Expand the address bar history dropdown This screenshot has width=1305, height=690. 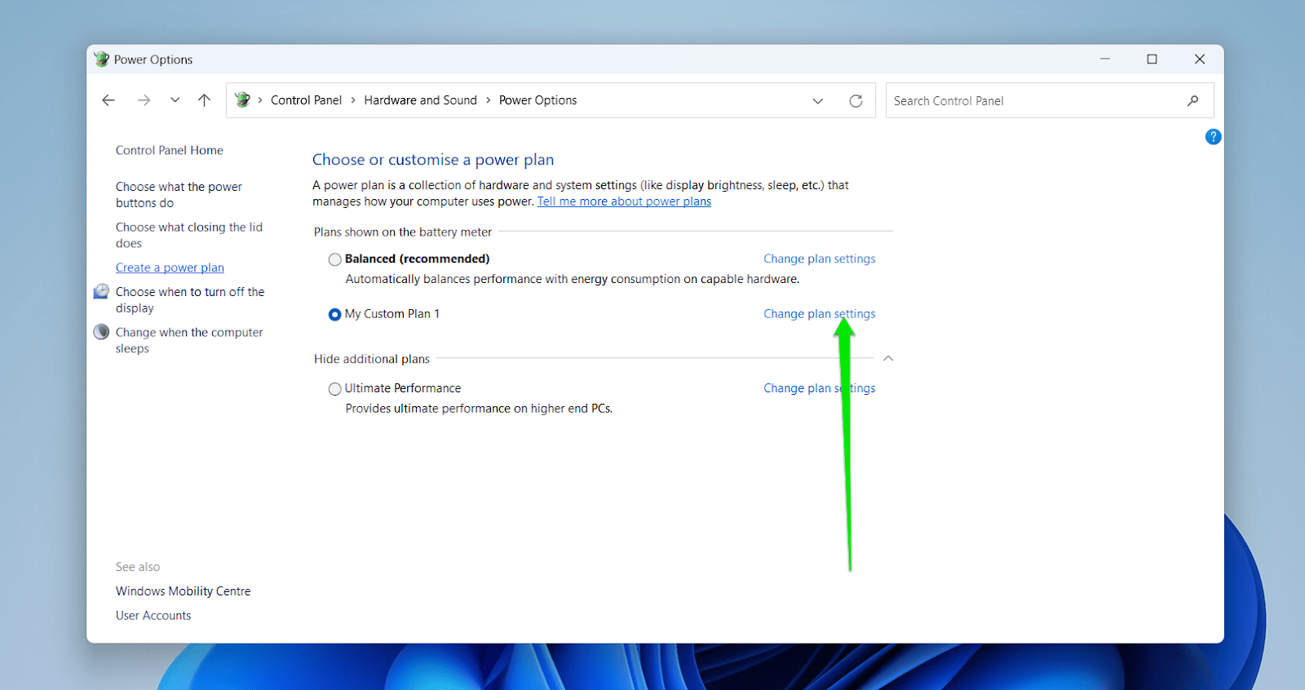coord(818,101)
